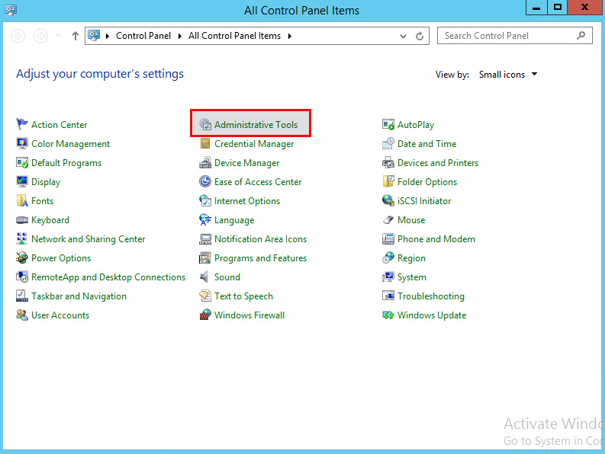Click the Programs and Features icon

point(205,257)
